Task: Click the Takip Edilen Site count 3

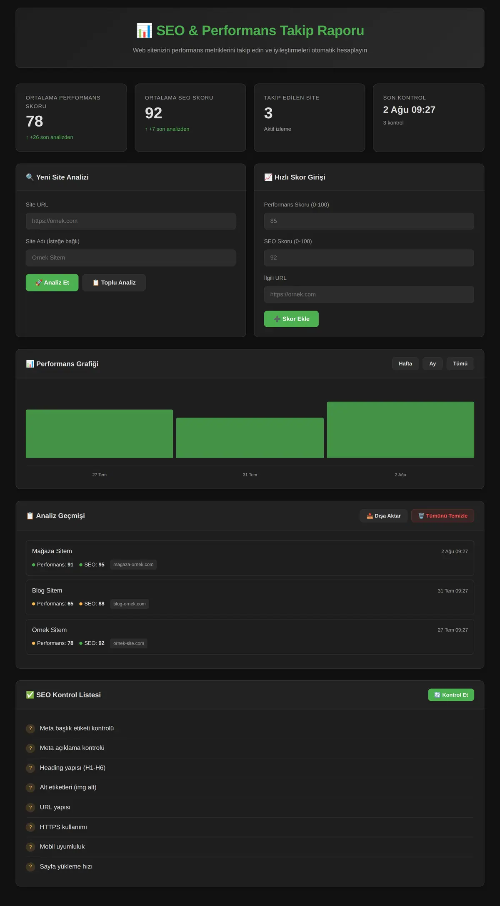Action: tap(268, 113)
